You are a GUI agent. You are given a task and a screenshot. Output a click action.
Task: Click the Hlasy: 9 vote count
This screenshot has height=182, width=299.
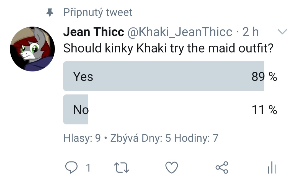(82, 138)
